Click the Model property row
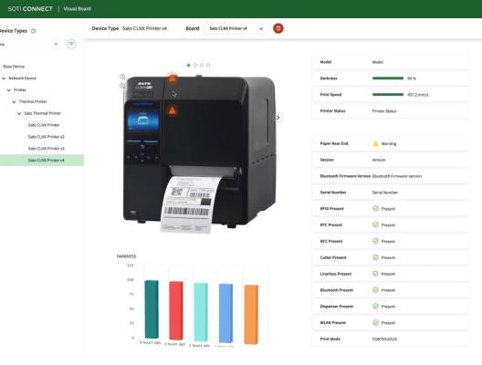The width and height of the screenshot is (482, 365). coord(391,62)
